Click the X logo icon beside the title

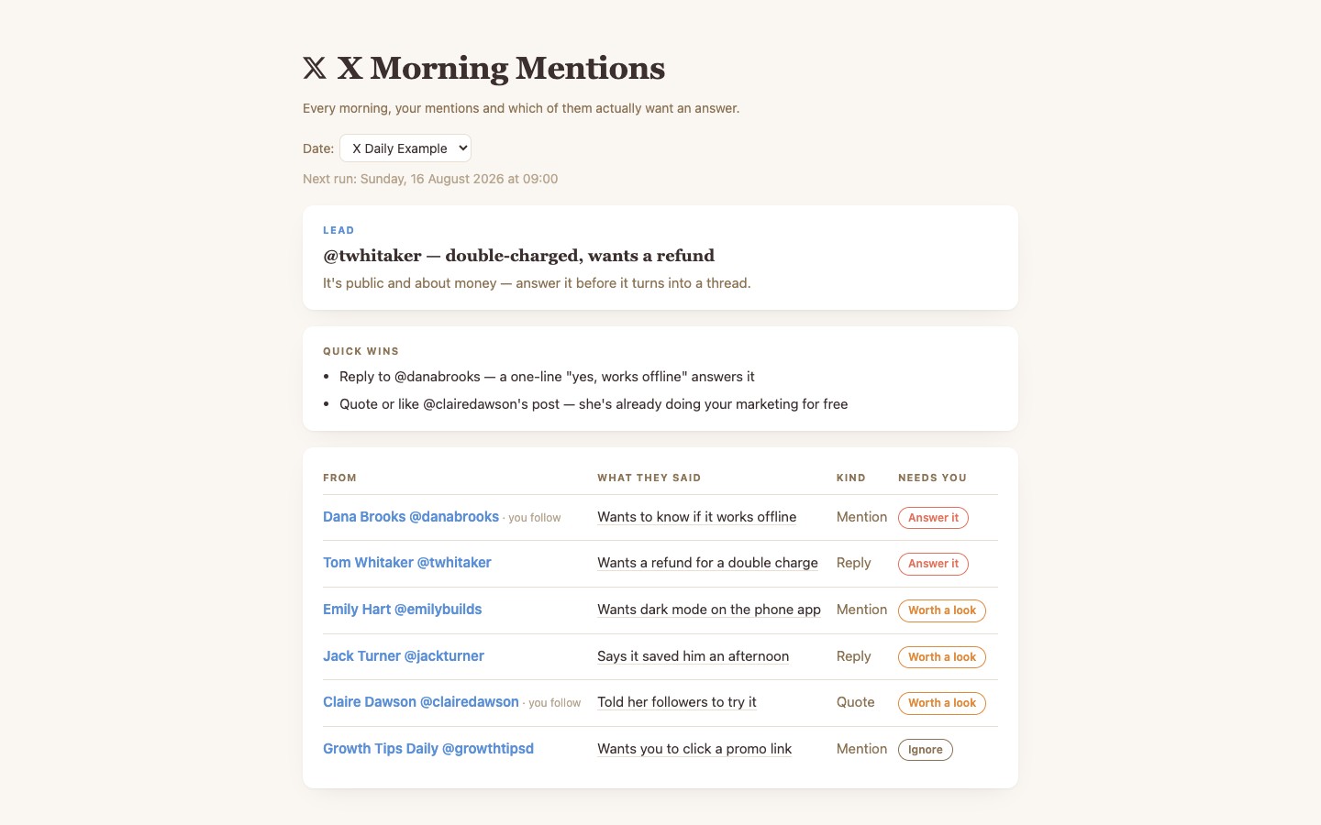315,68
